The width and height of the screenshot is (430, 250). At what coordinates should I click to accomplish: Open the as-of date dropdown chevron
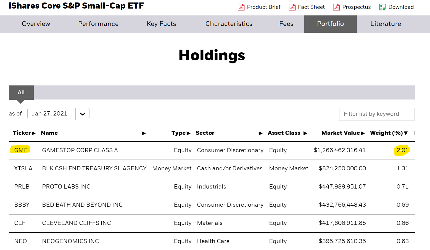pyautogui.click(x=82, y=114)
